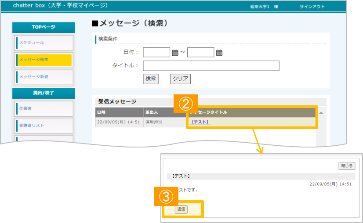The image size is (363, 223).
Task: Open the start date calendar picker icon
Action: pos(175,53)
